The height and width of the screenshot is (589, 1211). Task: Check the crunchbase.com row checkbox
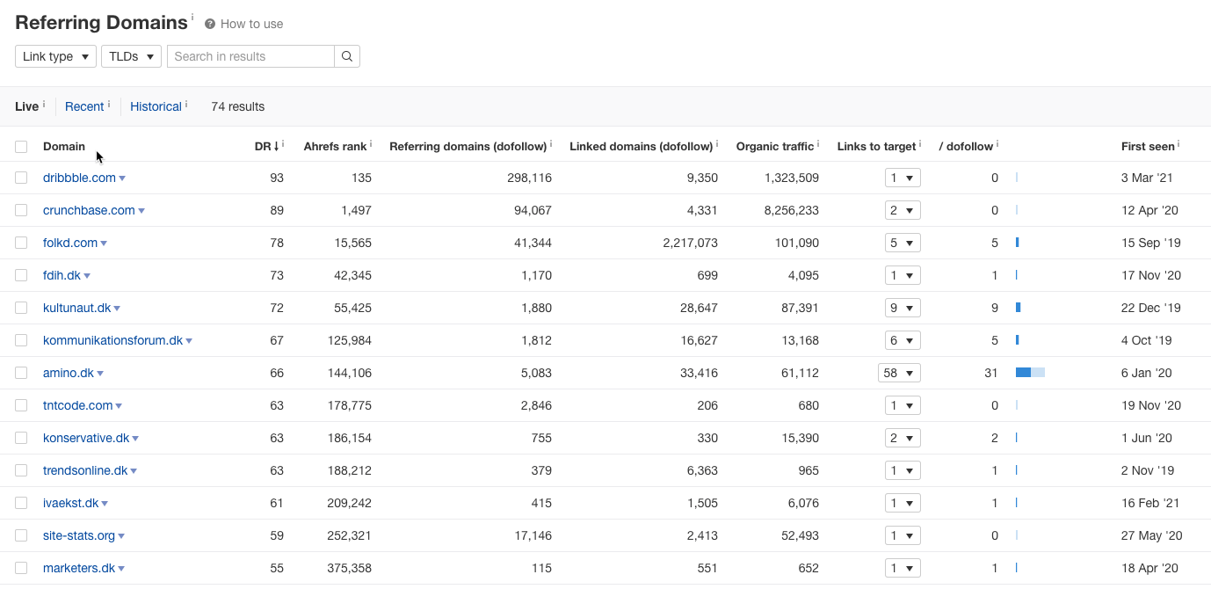pyautogui.click(x=21, y=210)
